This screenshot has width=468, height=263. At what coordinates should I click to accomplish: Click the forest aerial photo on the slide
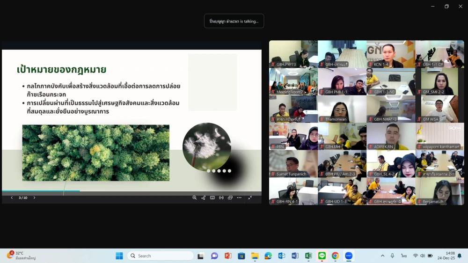[x=96, y=153]
